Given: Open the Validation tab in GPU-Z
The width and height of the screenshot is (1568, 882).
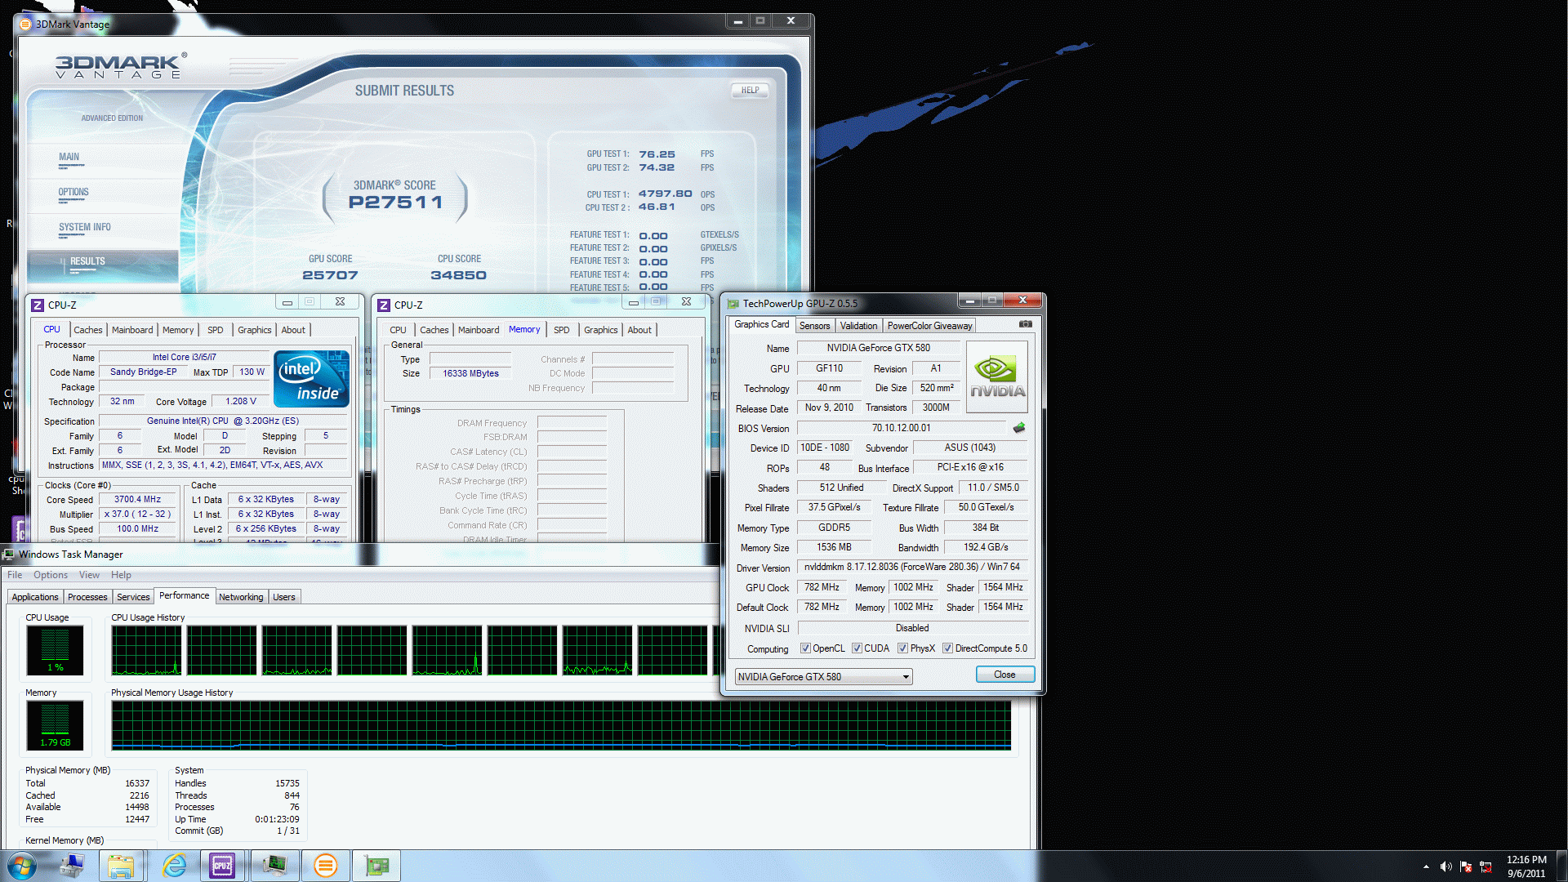Looking at the screenshot, I should pos(858,326).
